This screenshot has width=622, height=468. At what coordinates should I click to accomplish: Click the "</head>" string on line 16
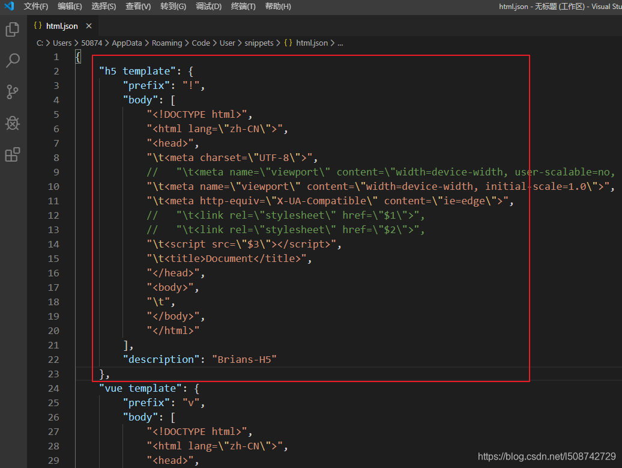point(173,273)
